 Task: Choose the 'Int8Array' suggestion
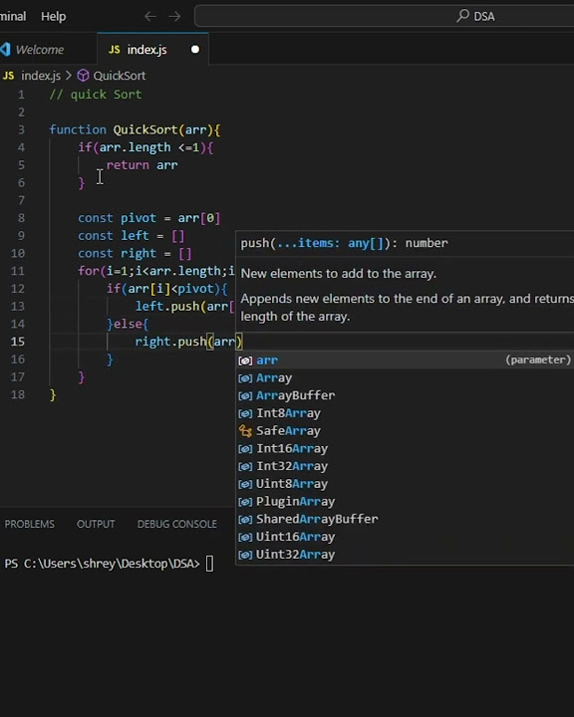(405, 413)
